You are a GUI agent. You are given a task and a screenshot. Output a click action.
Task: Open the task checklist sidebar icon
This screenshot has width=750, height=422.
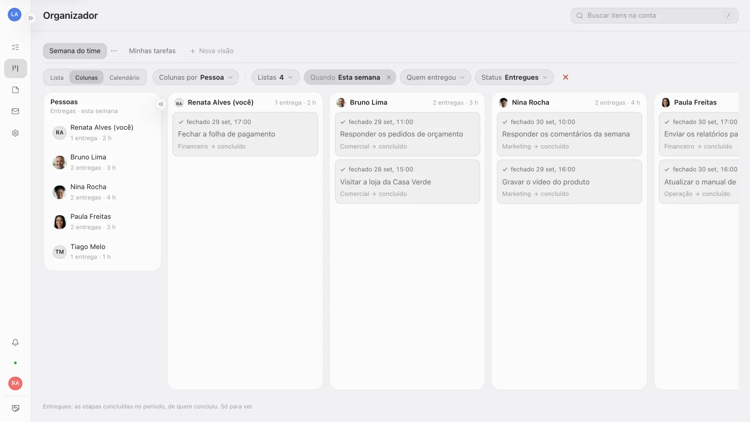pyautogui.click(x=15, y=47)
